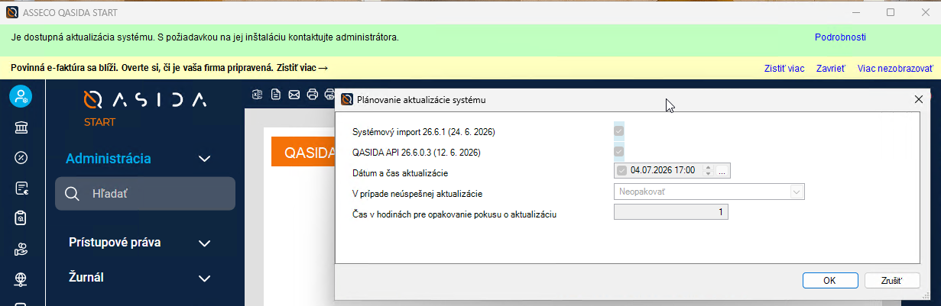The image size is (941, 306).
Task: Click Zistiť viac link at banner right
Action: [784, 68]
